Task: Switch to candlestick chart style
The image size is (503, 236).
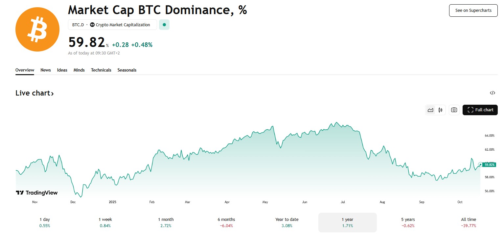Action: point(440,110)
